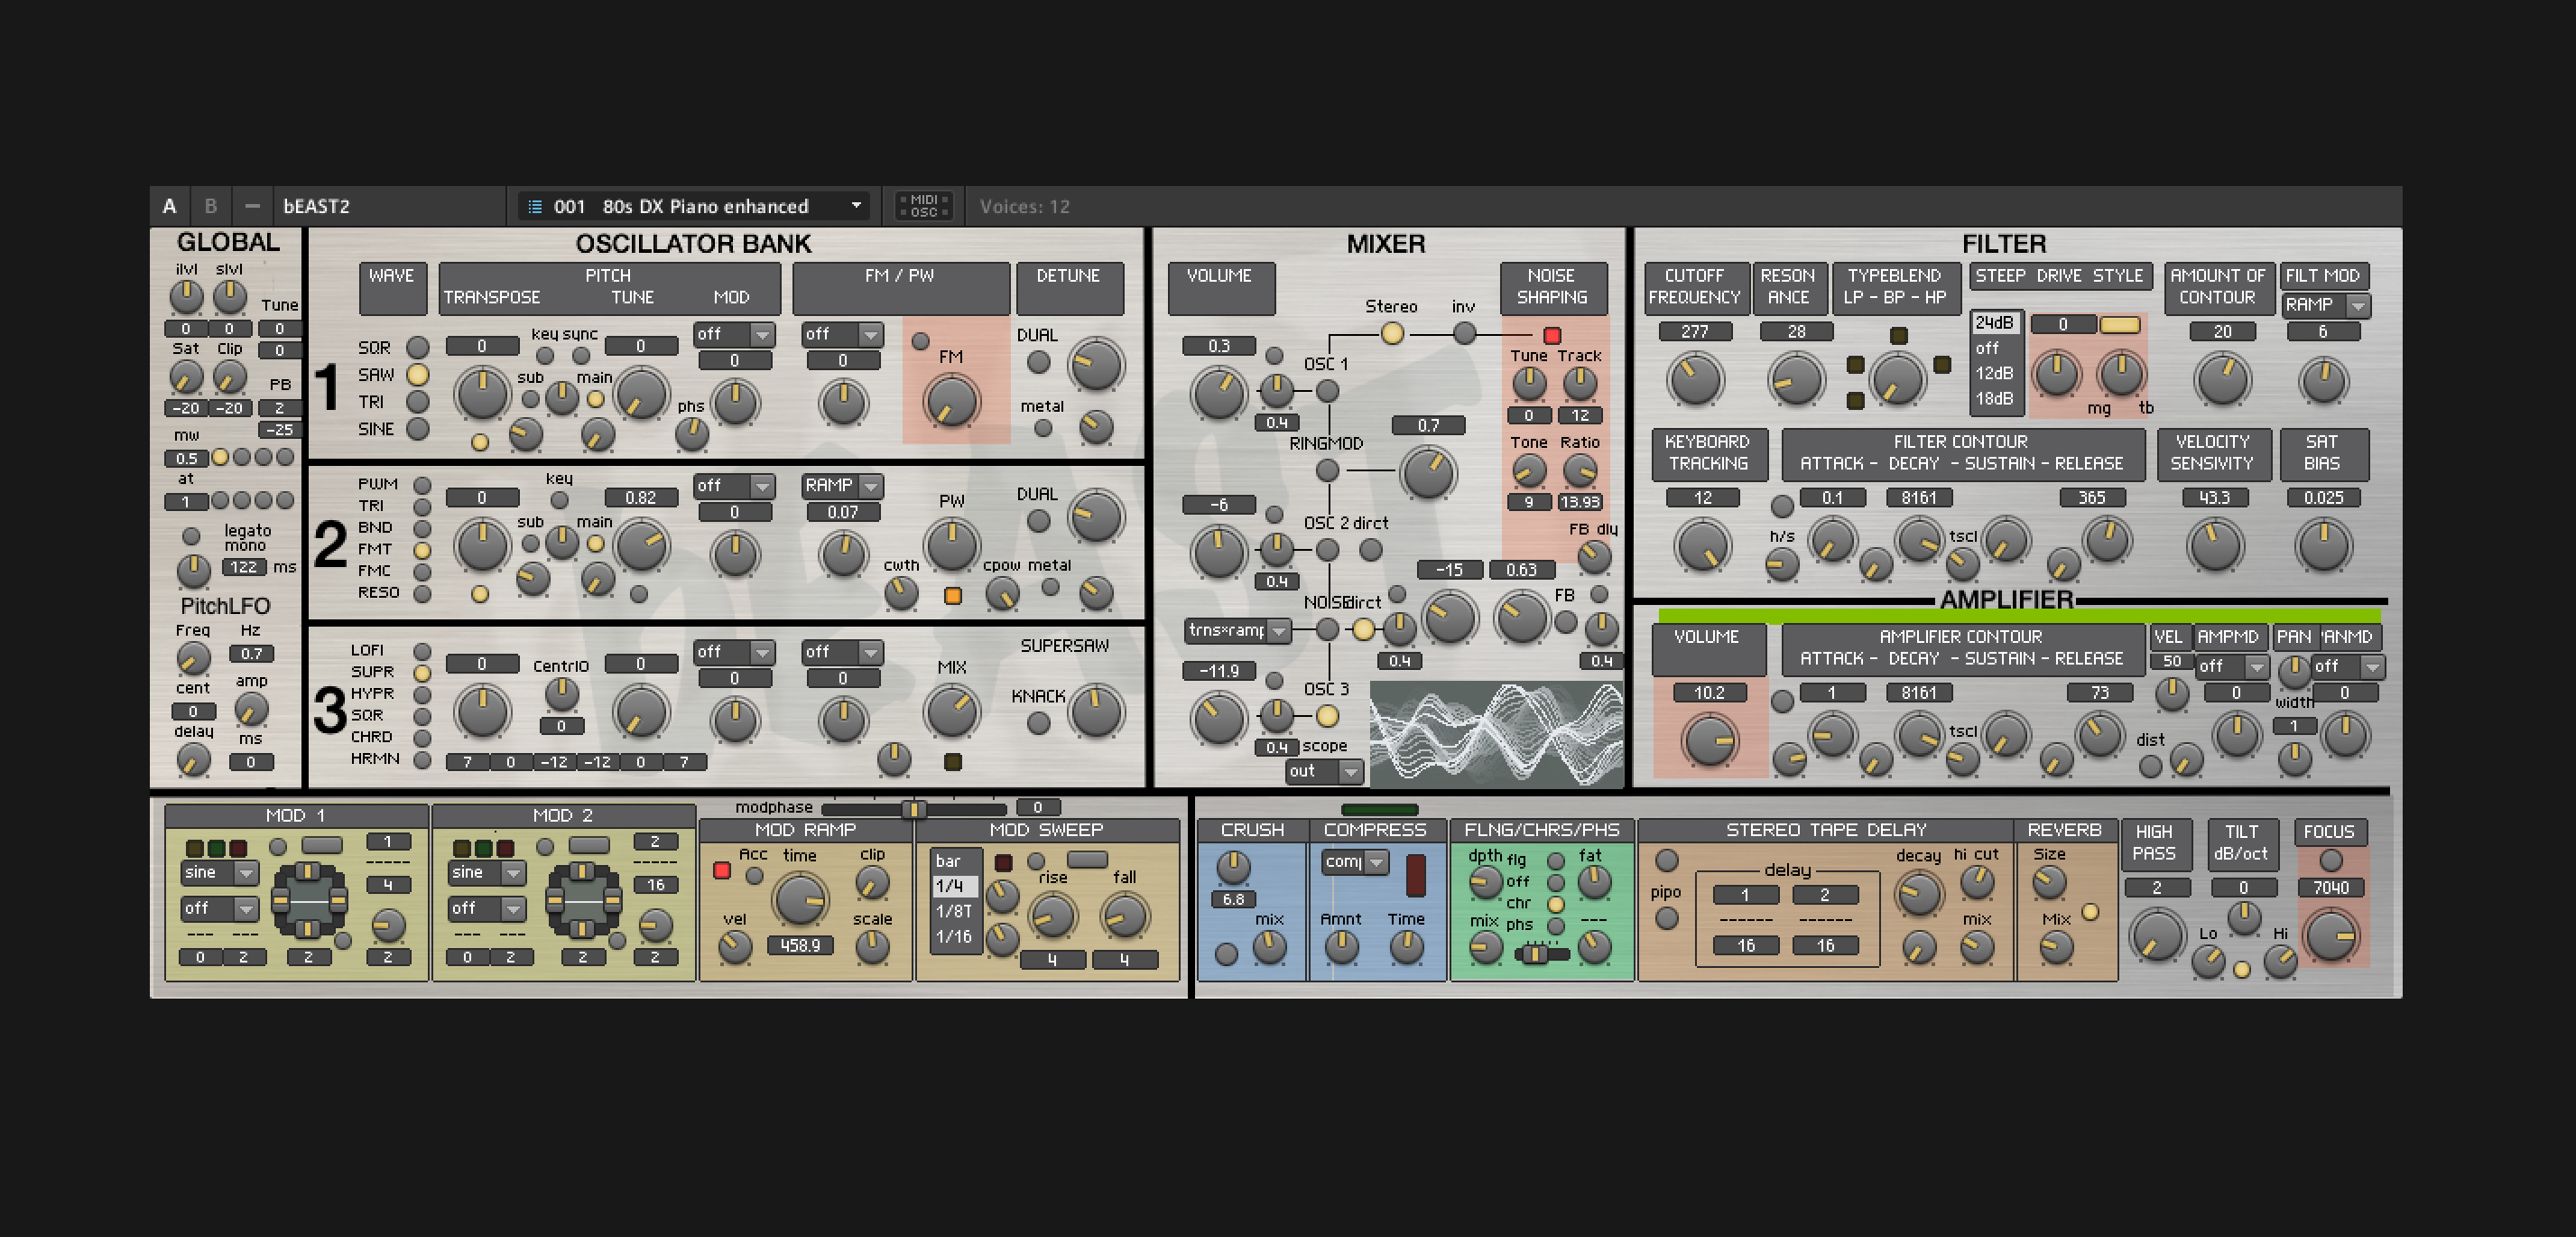Click the Amount of Contour knob
The image size is (2576, 1237).
point(2221,380)
